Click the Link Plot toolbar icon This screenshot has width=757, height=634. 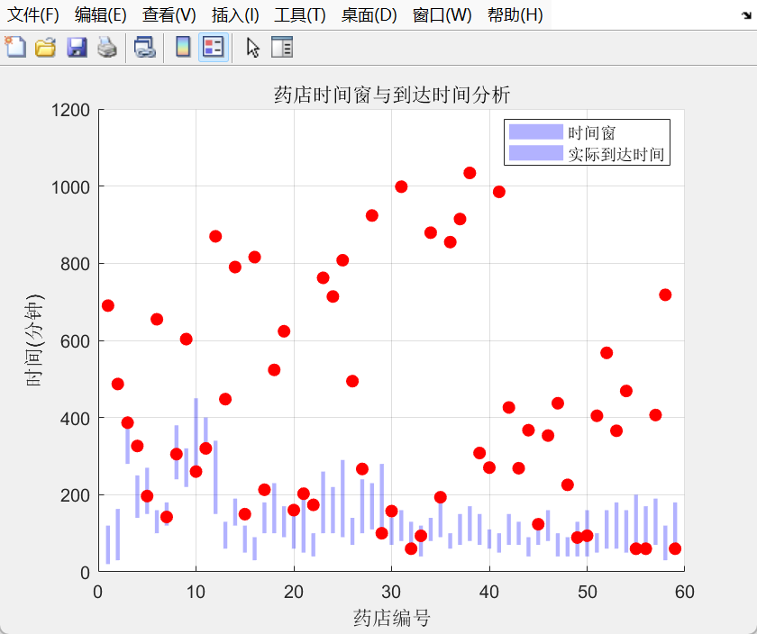(x=145, y=48)
